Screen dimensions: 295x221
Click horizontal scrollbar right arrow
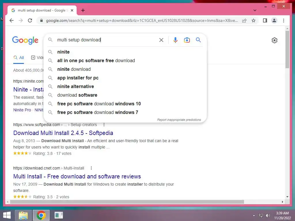point(282,202)
